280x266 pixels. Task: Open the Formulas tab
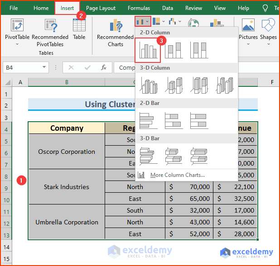tap(139, 8)
